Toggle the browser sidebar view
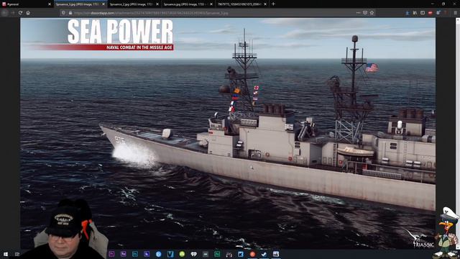Image resolution: width=460 pixels, height=259 pixels. tap(423, 13)
